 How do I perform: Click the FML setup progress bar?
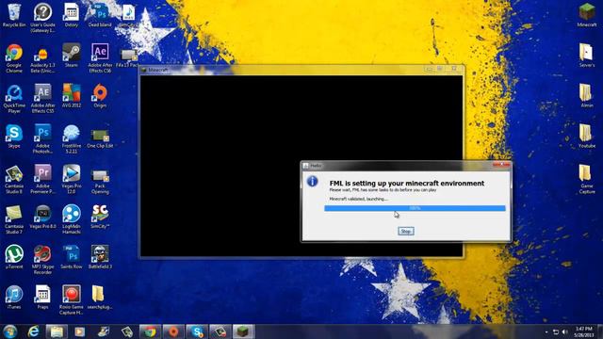[415, 208]
